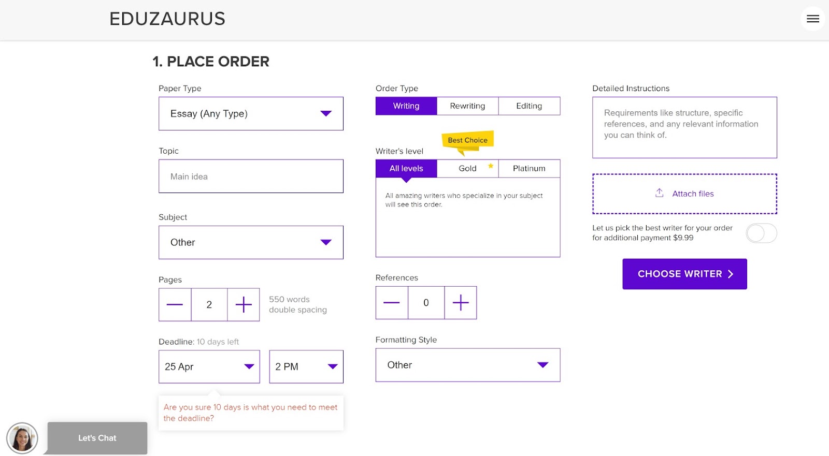829x456 pixels.
Task: Toggle the best writer pick switch
Action: point(761,233)
